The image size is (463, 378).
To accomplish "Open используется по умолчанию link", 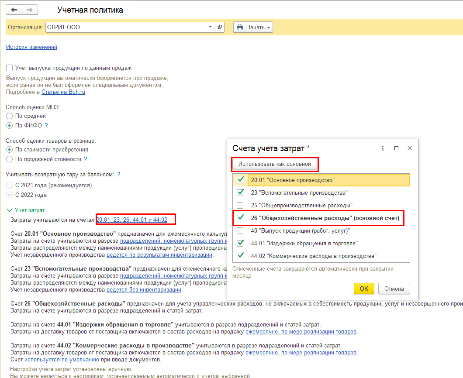I will coord(62,360).
